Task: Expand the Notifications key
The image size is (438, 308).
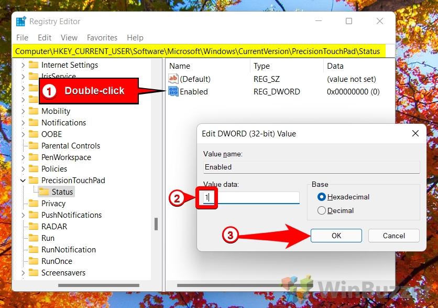Action: click(23, 123)
